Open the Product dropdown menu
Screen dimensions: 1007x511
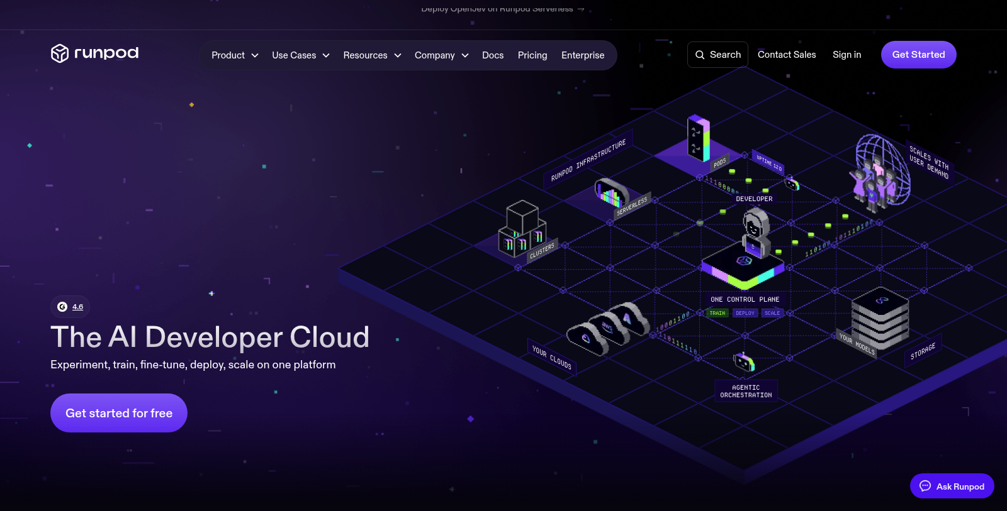click(235, 55)
